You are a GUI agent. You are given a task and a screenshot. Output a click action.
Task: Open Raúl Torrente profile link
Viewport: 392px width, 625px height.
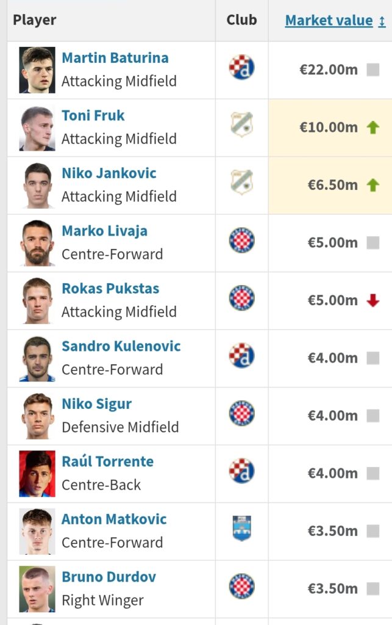coord(107,461)
